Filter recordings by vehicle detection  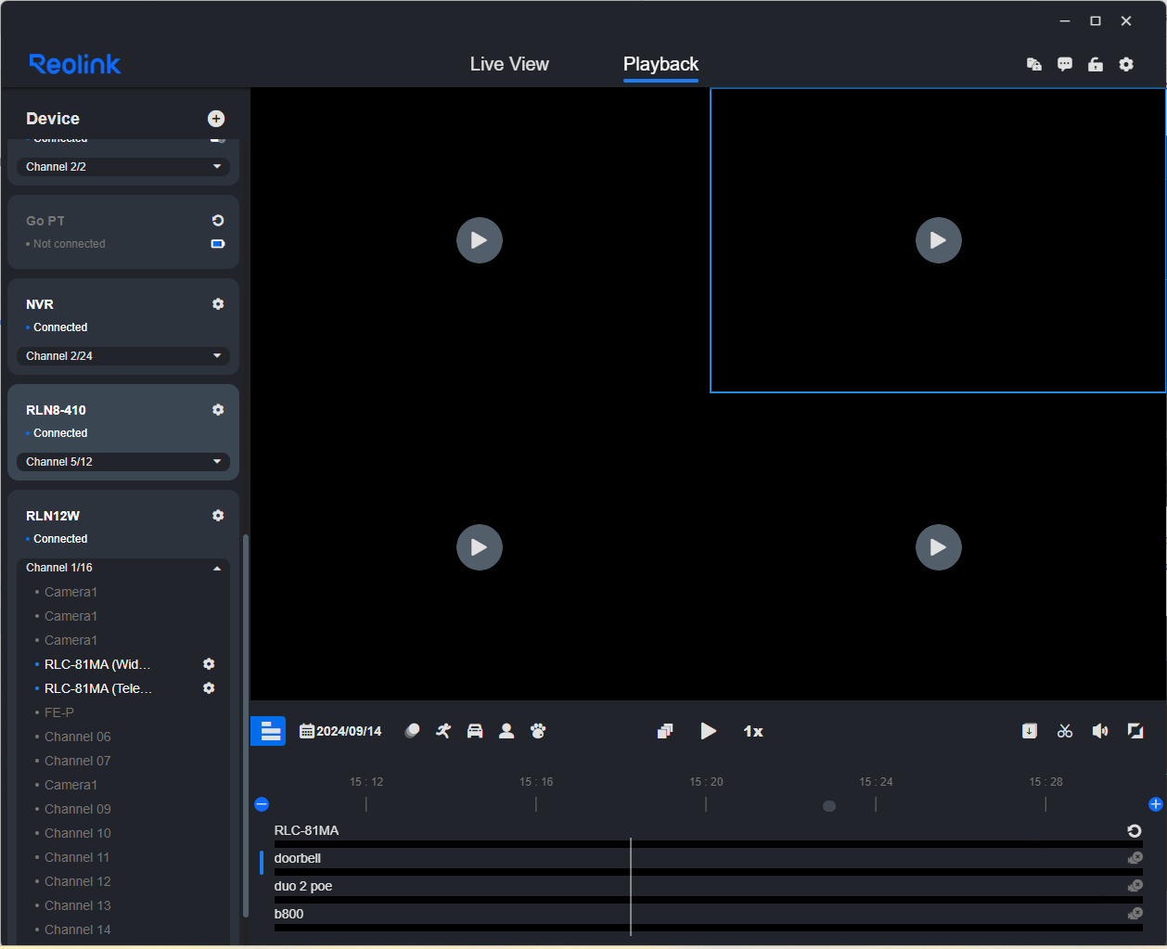[x=475, y=731]
